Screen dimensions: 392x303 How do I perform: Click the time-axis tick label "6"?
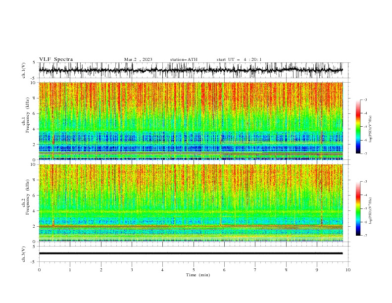(x=224, y=270)
